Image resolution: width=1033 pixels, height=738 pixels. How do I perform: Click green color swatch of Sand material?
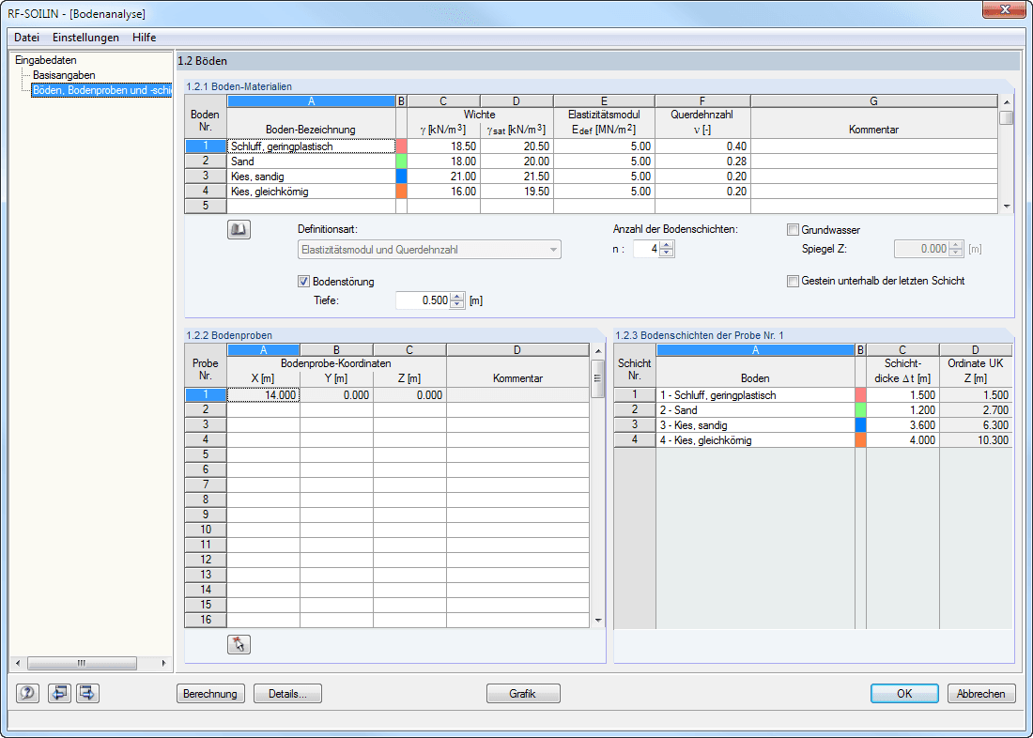[x=401, y=161]
